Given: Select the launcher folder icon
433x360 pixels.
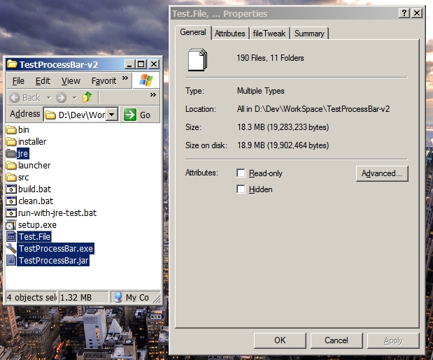Looking at the screenshot, I should click(11, 166).
